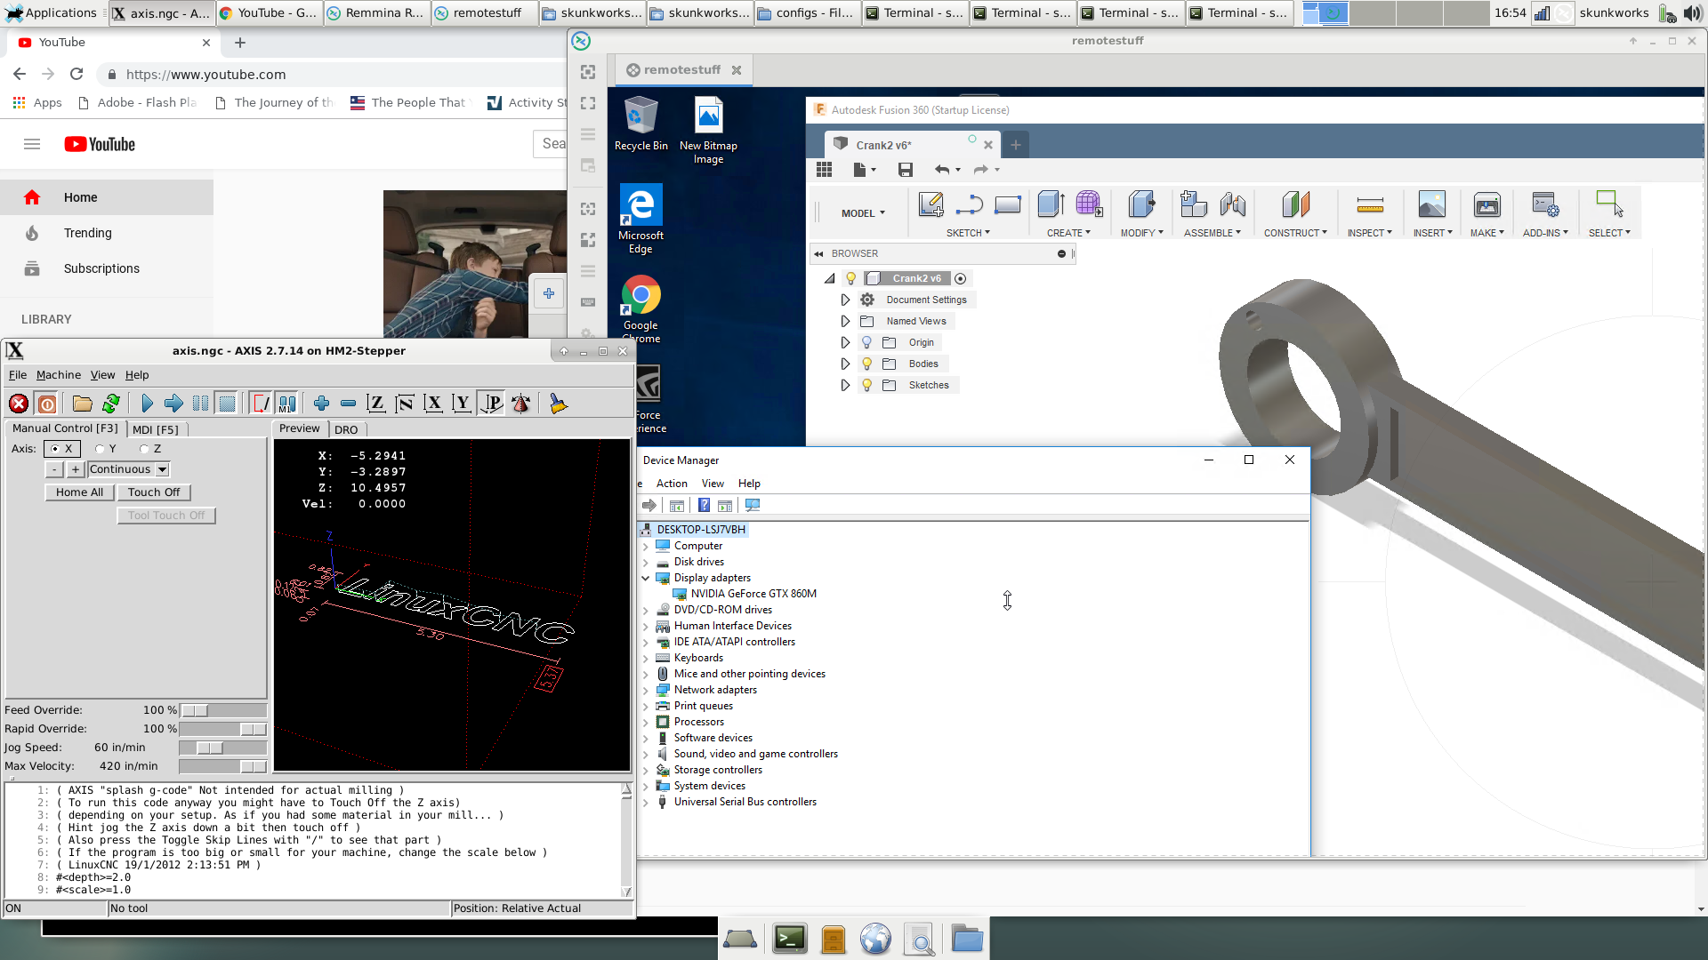Open the CREATE dropdown in Fusion toolbar
The image size is (1708, 960).
(1068, 233)
